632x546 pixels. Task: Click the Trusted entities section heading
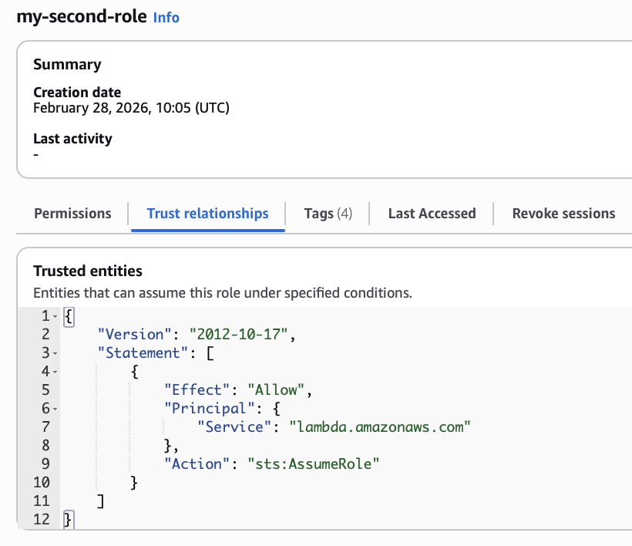coord(88,271)
